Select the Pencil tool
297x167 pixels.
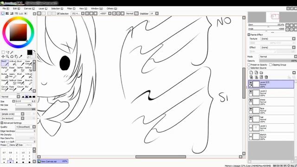(5, 63)
